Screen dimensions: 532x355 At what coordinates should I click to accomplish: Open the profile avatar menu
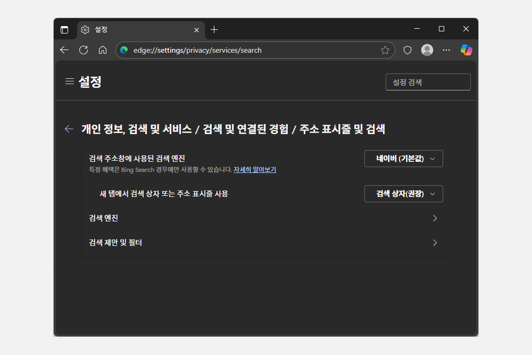tap(427, 50)
